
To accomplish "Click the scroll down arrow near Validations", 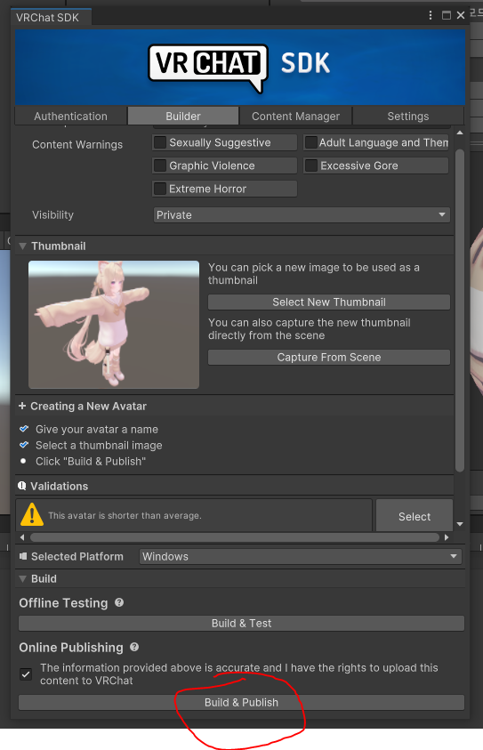I will click(x=460, y=524).
